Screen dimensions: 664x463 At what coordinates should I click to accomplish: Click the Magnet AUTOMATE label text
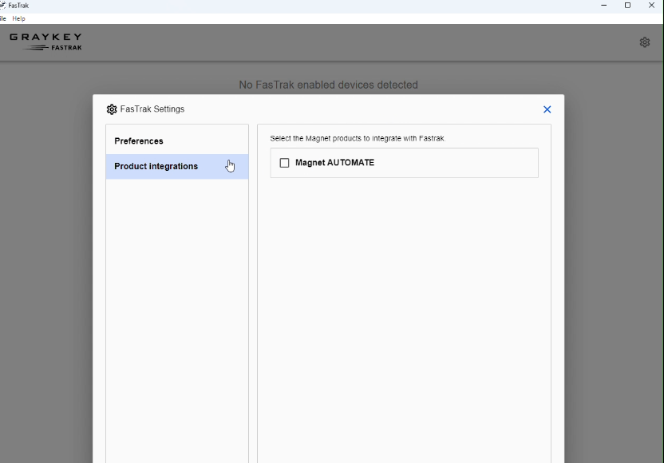pyautogui.click(x=334, y=163)
